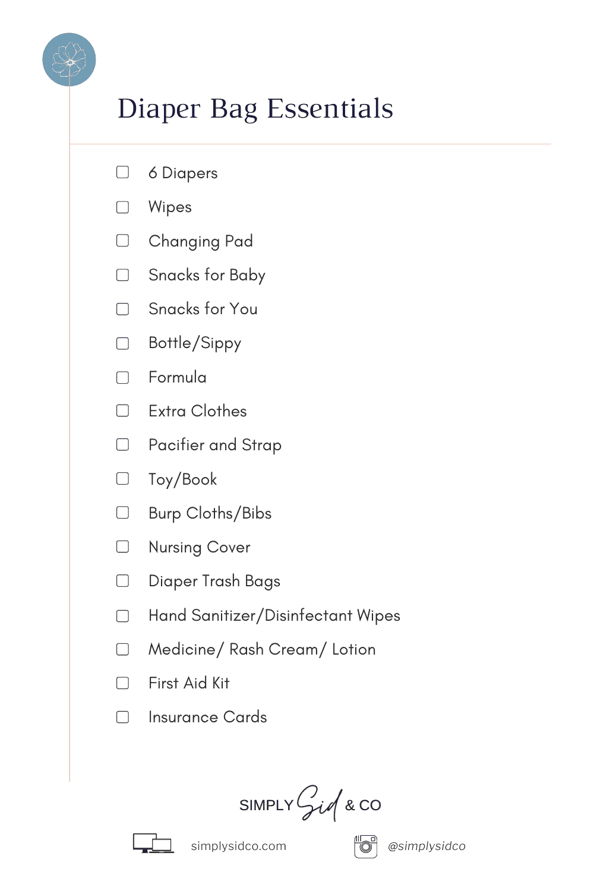This screenshot has width=594, height=891.
Task: Click the blue flower logo icon
Action: (x=69, y=59)
